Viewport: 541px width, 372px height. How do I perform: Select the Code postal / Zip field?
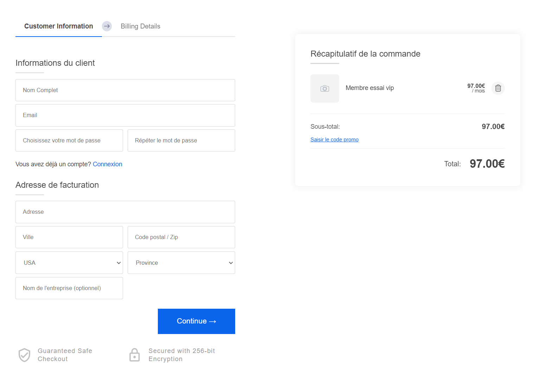click(x=181, y=237)
